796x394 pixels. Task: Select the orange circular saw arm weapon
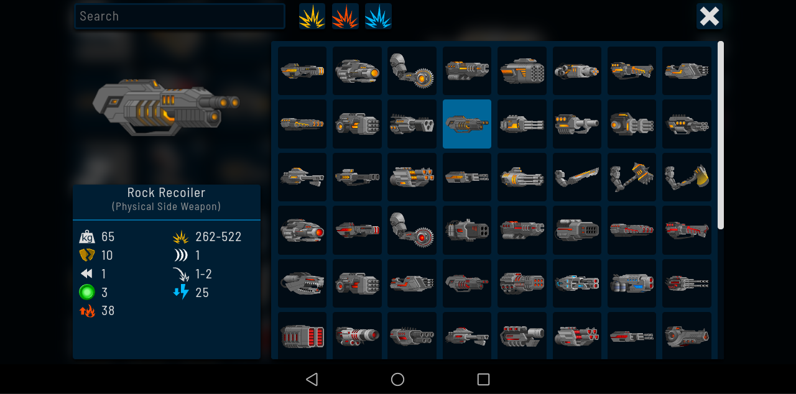point(412,71)
